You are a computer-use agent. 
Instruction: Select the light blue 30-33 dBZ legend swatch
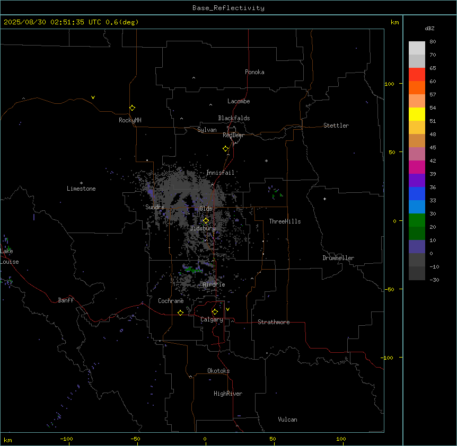coord(417,207)
